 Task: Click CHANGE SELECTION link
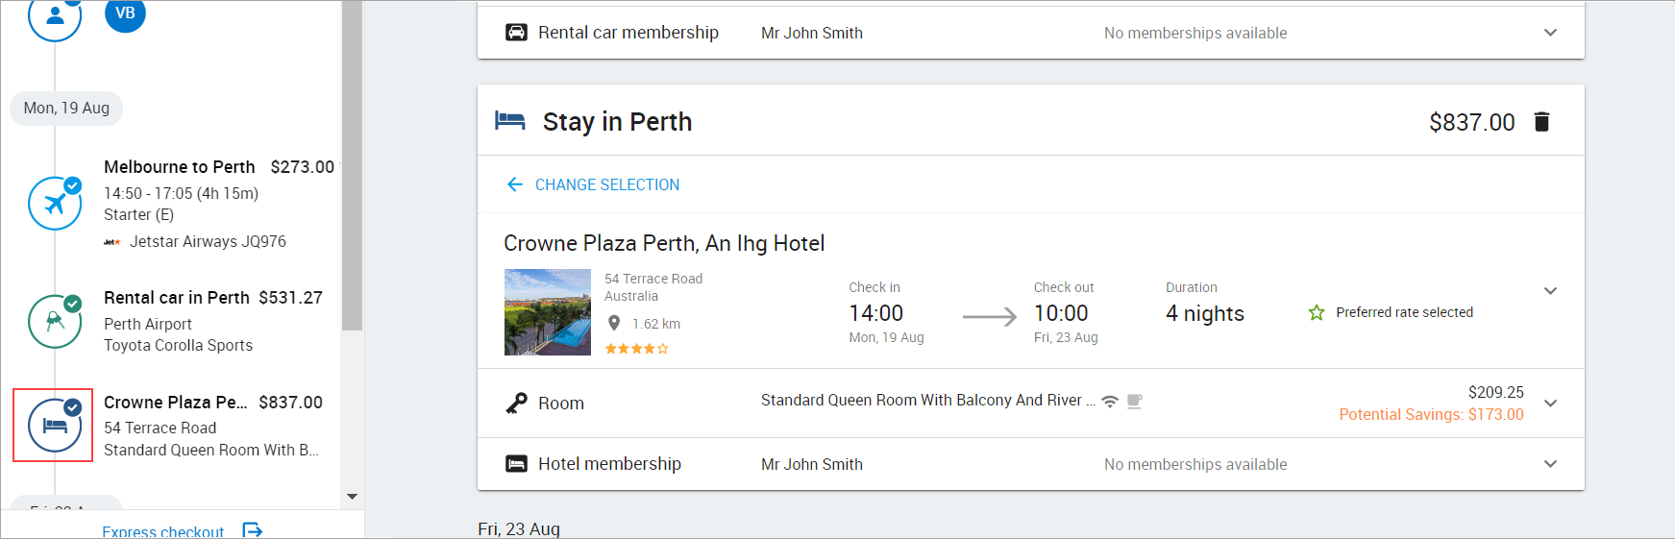[607, 184]
